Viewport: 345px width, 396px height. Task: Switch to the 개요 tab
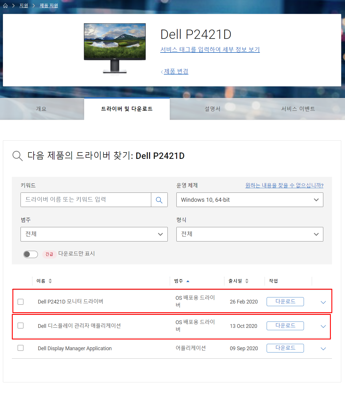[41, 109]
